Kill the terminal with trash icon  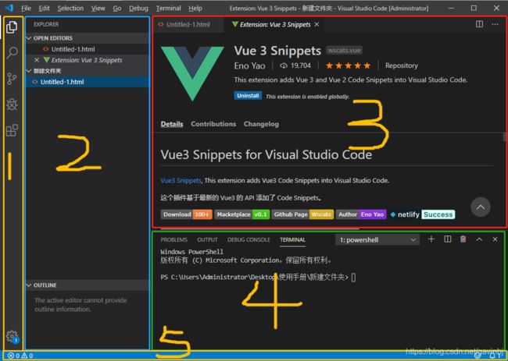[x=463, y=239]
